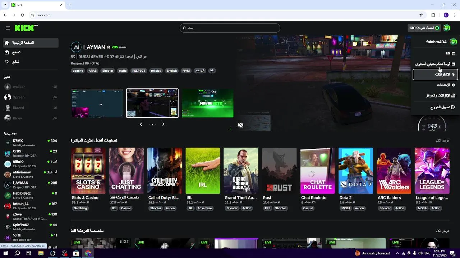The height and width of the screenshot is (258, 460).
Task: Click the rollplay tag
Action: [156, 71]
